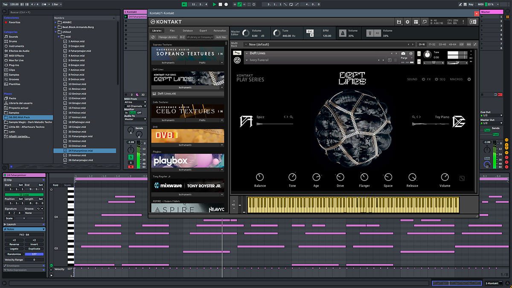512x288 pixels.
Task: Click the Kontakt minimize view icon
Action: click(425, 22)
